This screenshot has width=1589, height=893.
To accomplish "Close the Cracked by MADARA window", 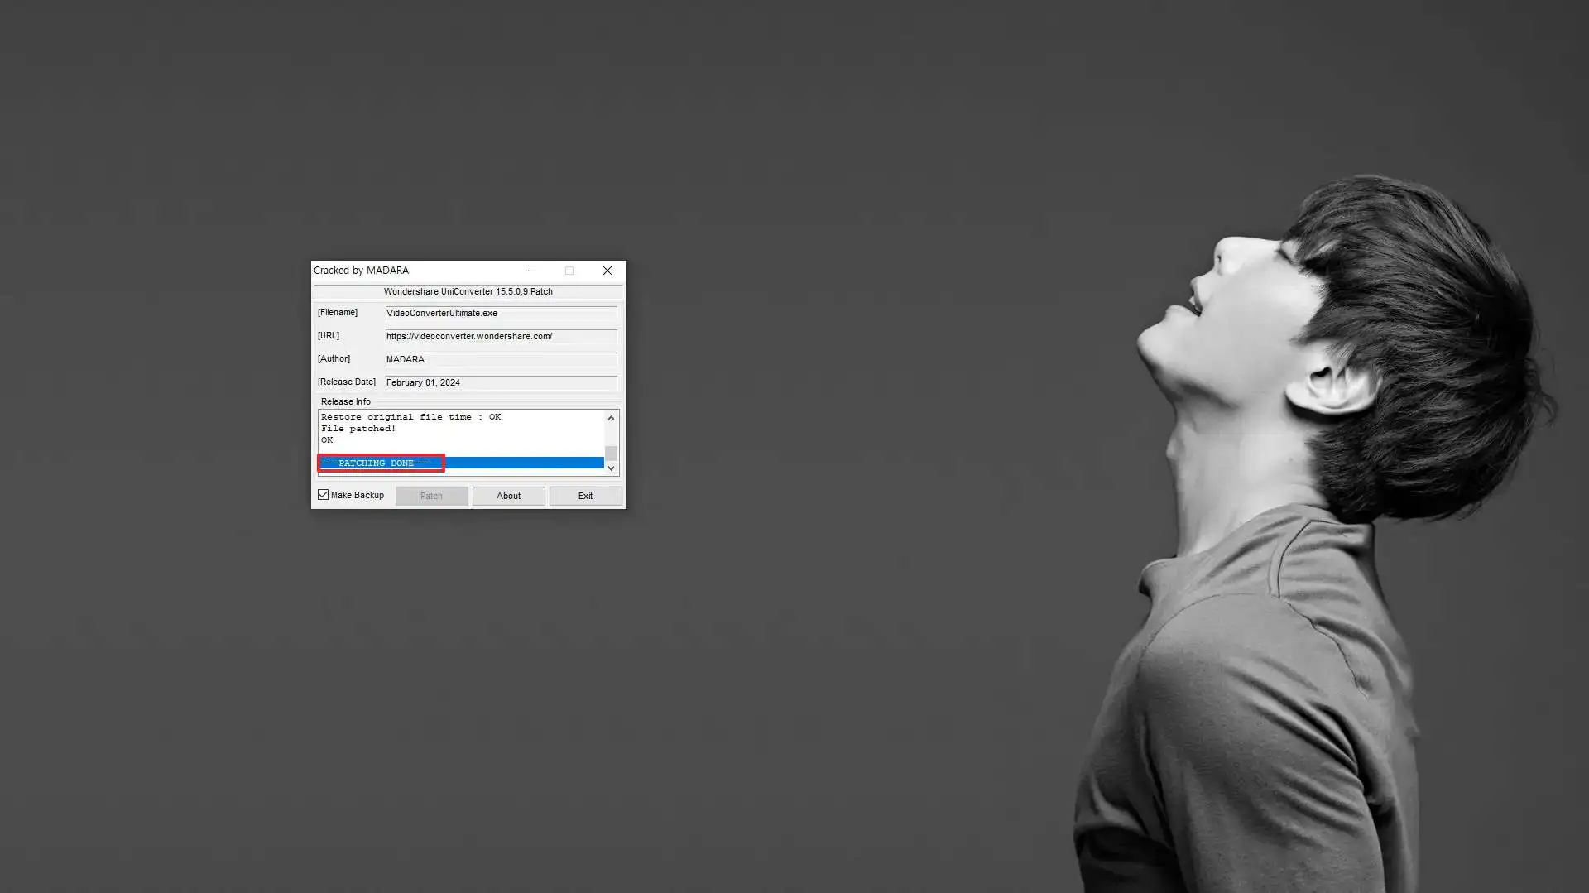I will click(607, 271).
